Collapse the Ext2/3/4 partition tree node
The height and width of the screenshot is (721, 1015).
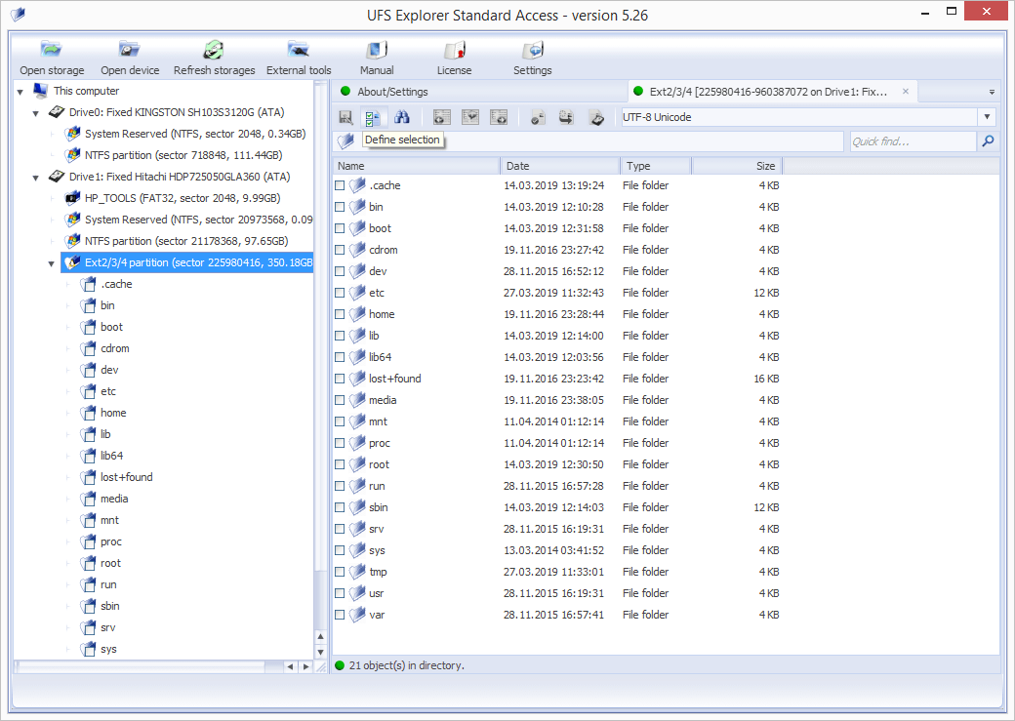[51, 263]
